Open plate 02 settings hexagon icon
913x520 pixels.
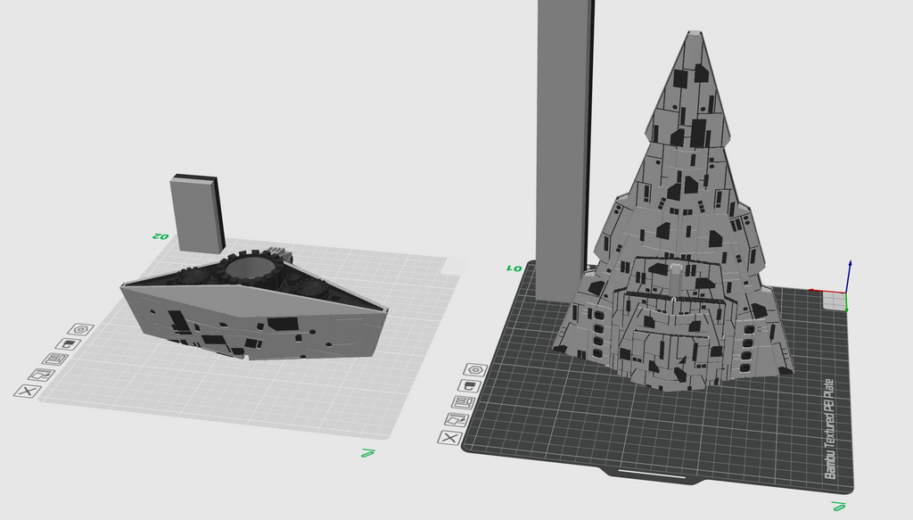point(80,329)
